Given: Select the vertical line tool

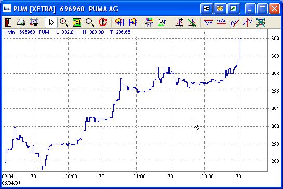Looking at the screenshot, I should pyautogui.click(x=248, y=22).
